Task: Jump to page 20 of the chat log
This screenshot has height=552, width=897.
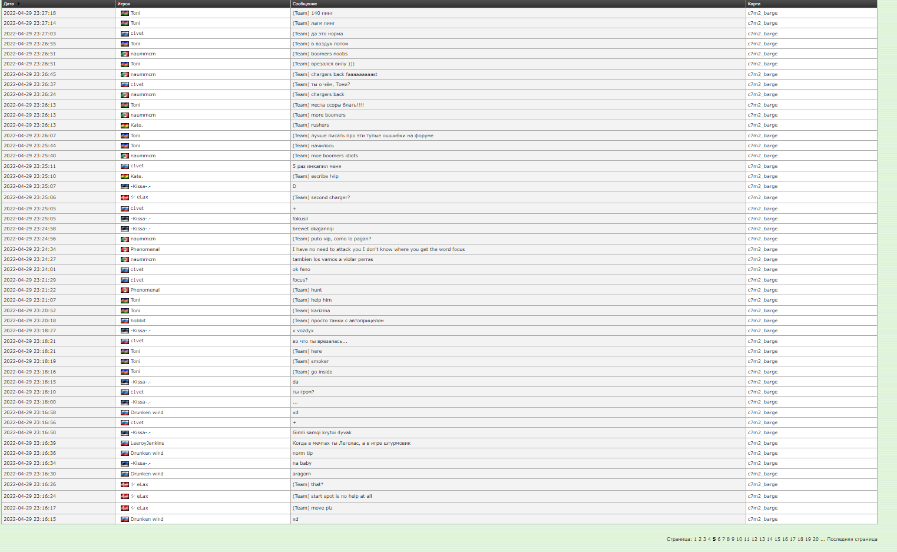Action: coord(816,539)
